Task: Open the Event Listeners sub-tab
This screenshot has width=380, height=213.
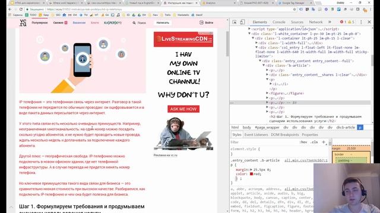Action: tap(256, 135)
